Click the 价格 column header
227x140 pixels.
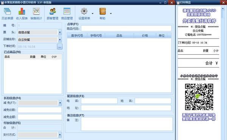(145, 35)
